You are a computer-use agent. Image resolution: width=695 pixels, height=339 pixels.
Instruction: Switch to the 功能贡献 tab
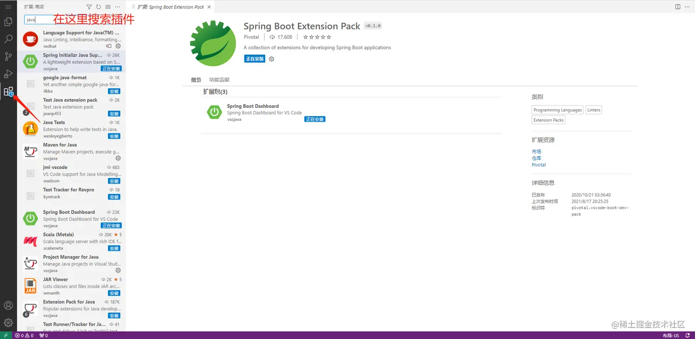pos(219,80)
